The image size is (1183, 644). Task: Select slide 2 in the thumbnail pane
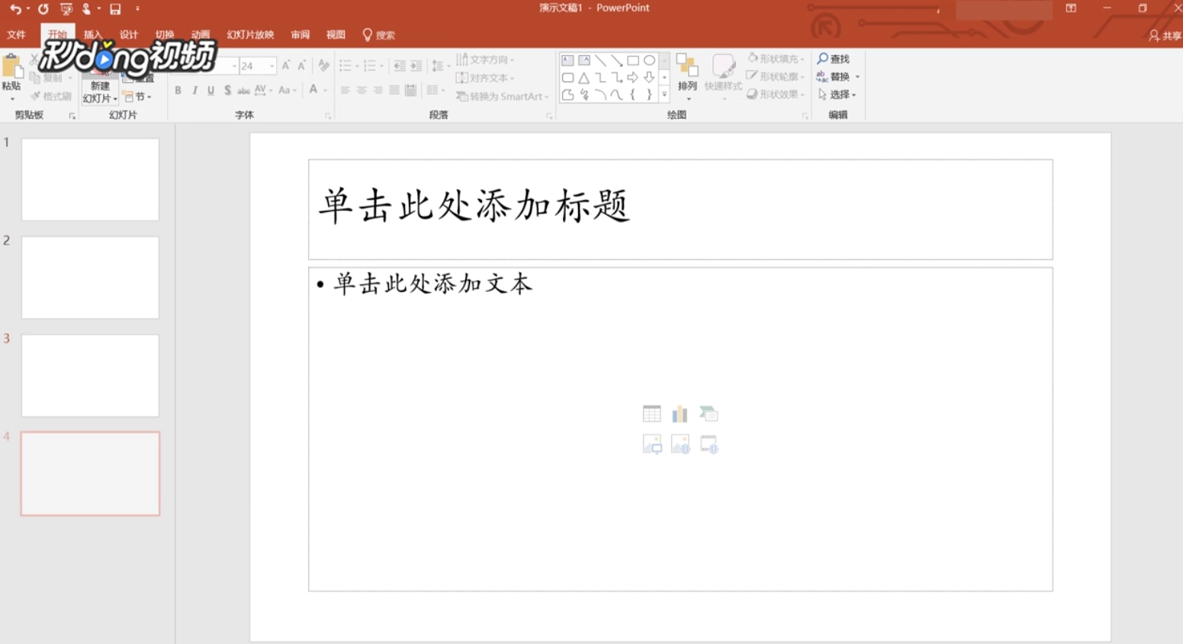(x=89, y=277)
